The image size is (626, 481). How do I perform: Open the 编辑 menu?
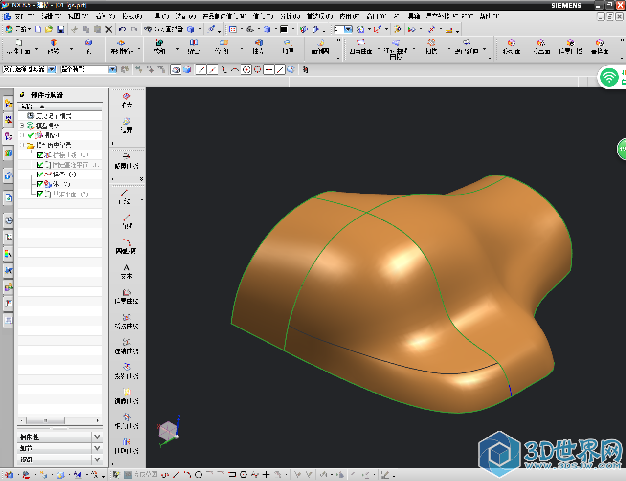click(51, 16)
